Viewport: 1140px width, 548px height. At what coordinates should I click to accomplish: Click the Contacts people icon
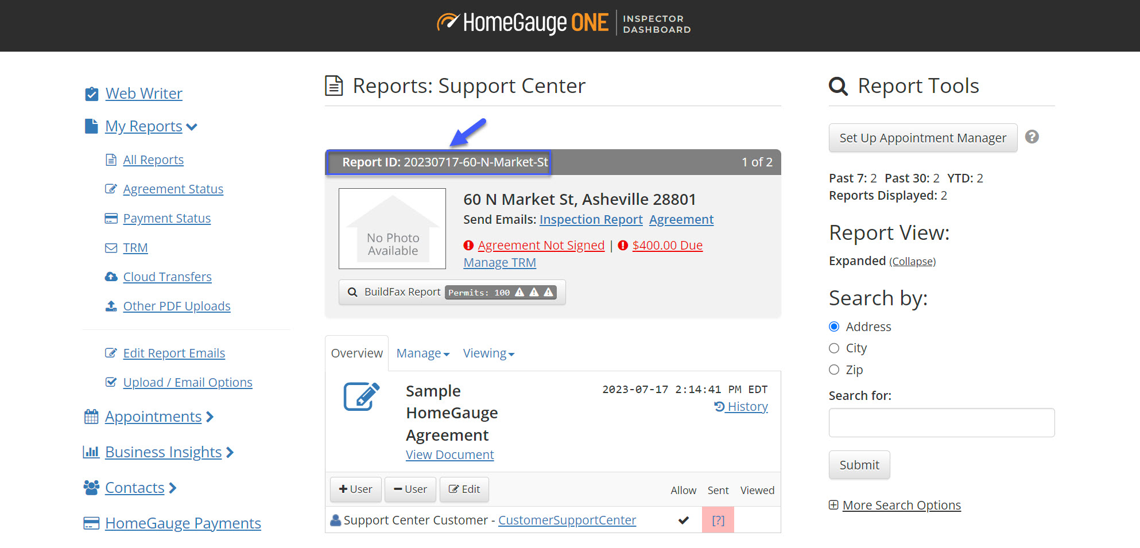click(91, 488)
